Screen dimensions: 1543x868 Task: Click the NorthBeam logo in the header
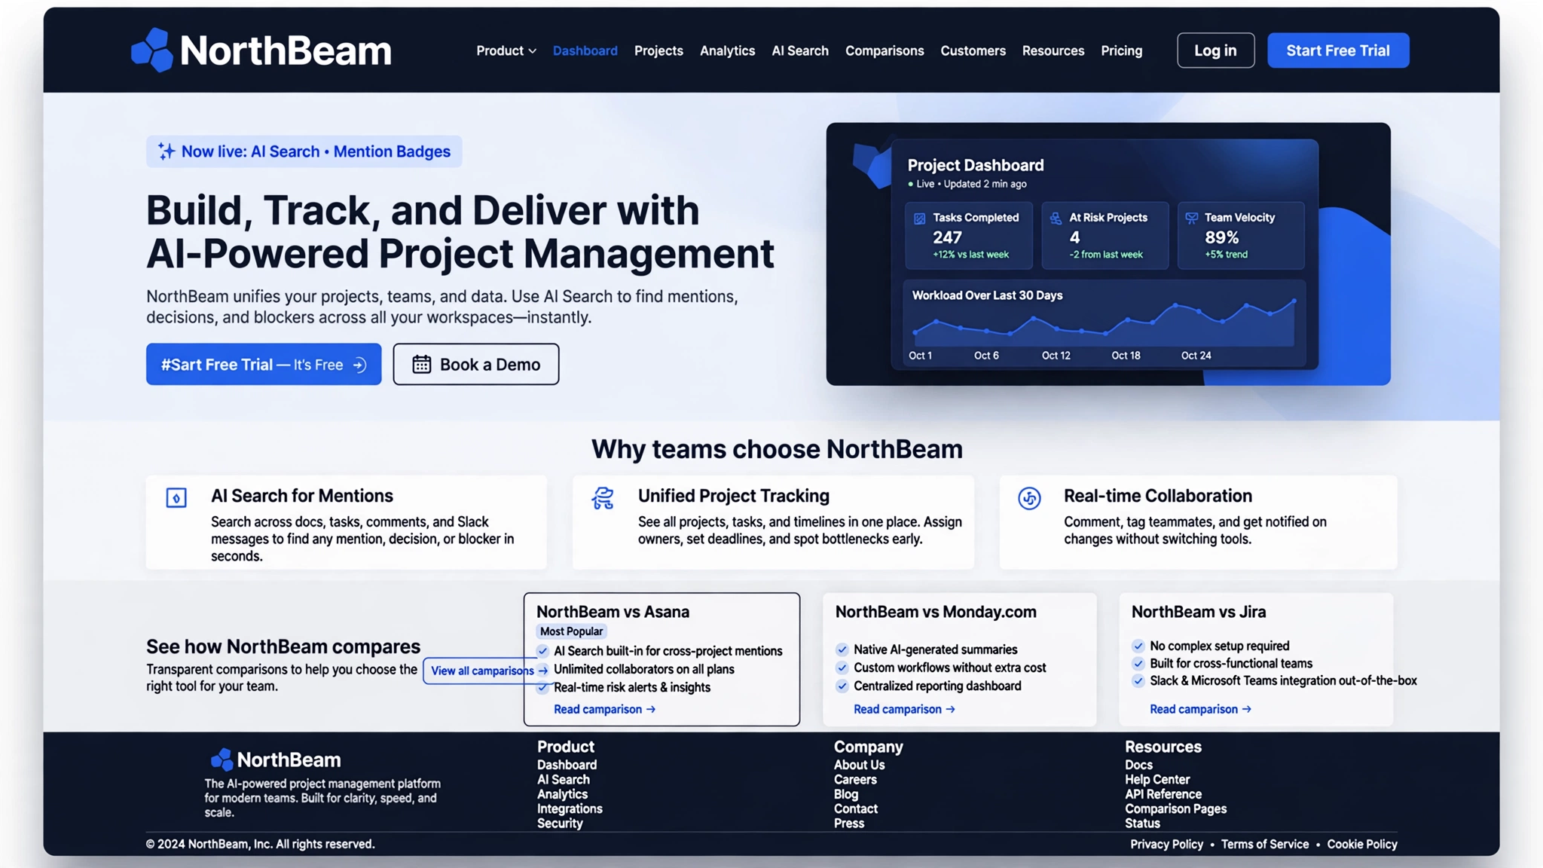261,50
